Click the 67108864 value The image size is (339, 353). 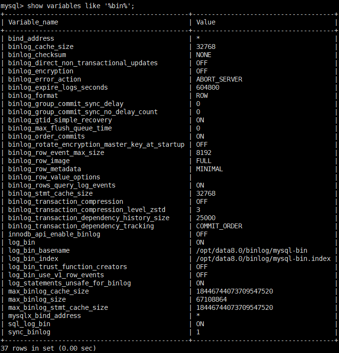click(211, 299)
